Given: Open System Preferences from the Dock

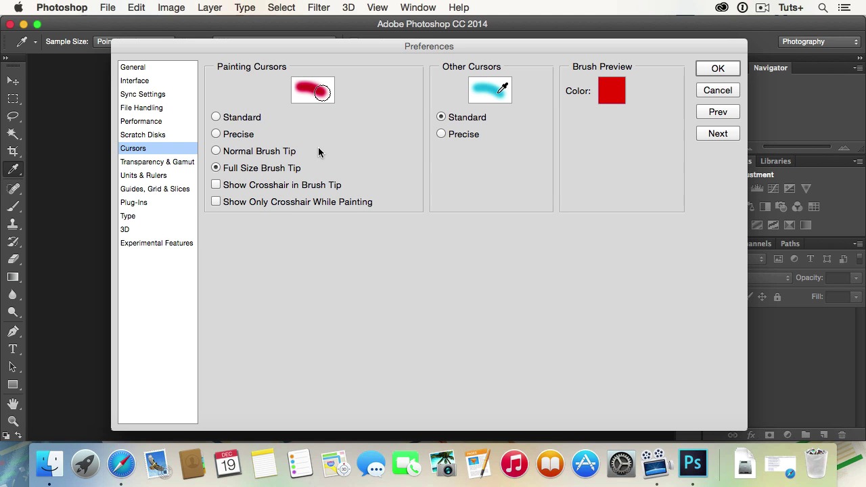Looking at the screenshot, I should coord(621,464).
